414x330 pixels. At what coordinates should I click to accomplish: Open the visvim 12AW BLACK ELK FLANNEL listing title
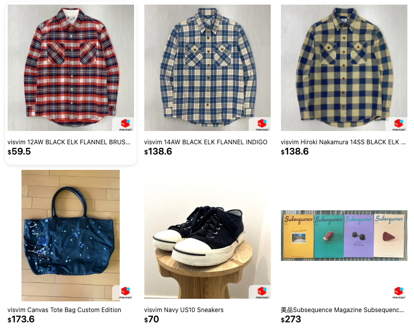(x=69, y=142)
